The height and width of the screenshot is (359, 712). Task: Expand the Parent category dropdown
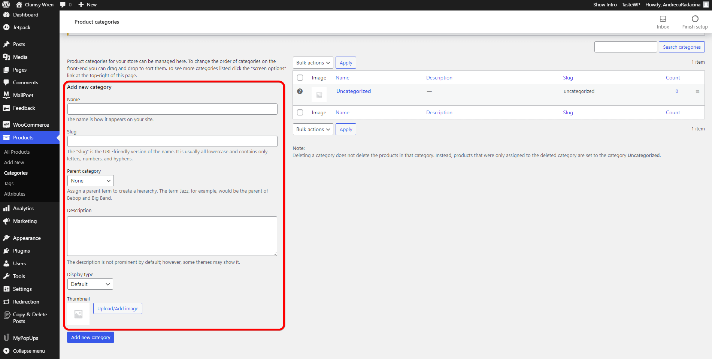coord(90,181)
